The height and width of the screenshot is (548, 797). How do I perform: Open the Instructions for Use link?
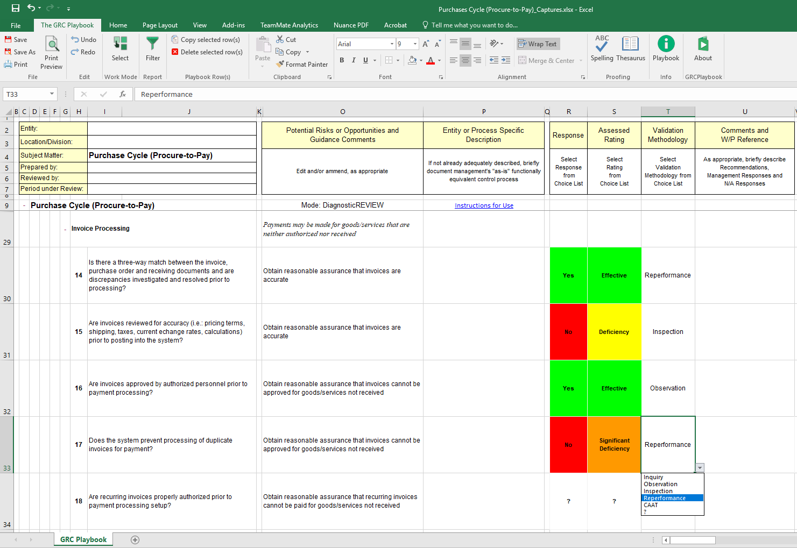click(x=484, y=205)
